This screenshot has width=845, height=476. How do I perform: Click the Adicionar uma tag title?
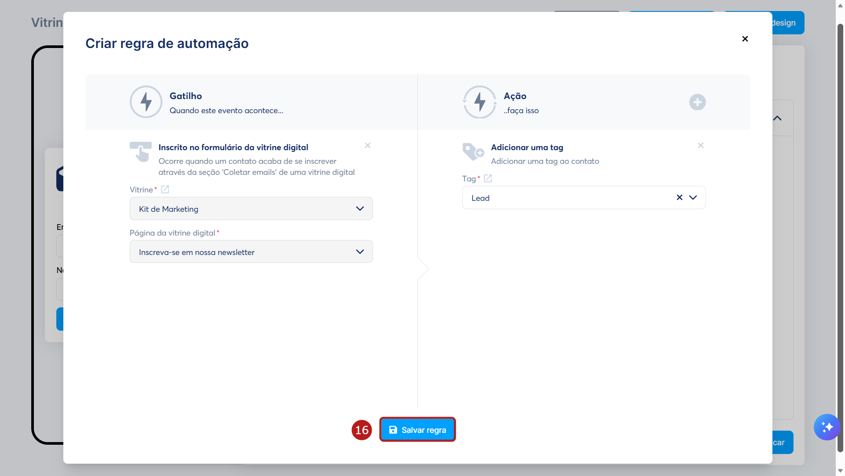point(527,148)
